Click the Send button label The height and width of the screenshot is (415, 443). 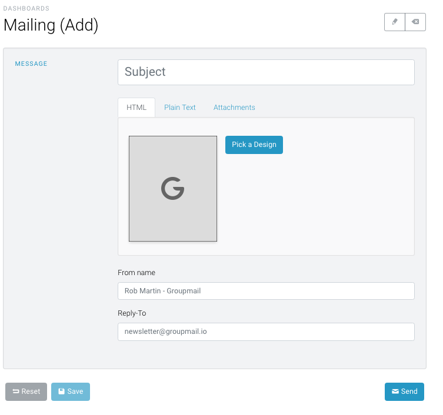point(409,391)
